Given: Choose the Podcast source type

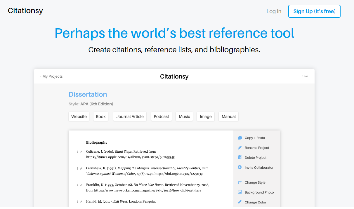Looking at the screenshot, I should coord(161,116).
